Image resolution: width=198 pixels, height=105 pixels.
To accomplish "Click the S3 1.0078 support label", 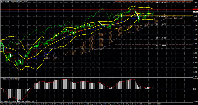I will coord(161,45).
